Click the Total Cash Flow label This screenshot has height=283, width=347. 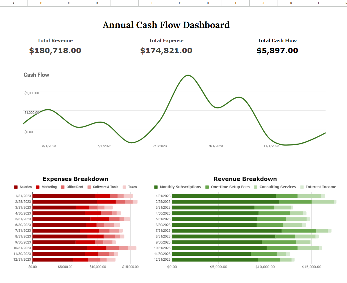[x=277, y=41]
